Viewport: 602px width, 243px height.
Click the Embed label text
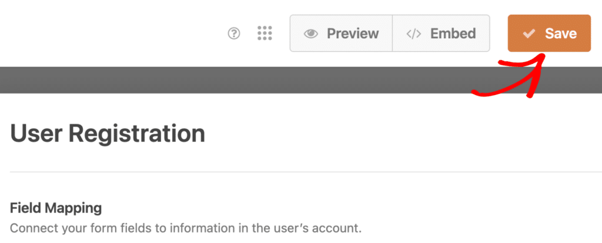click(453, 34)
